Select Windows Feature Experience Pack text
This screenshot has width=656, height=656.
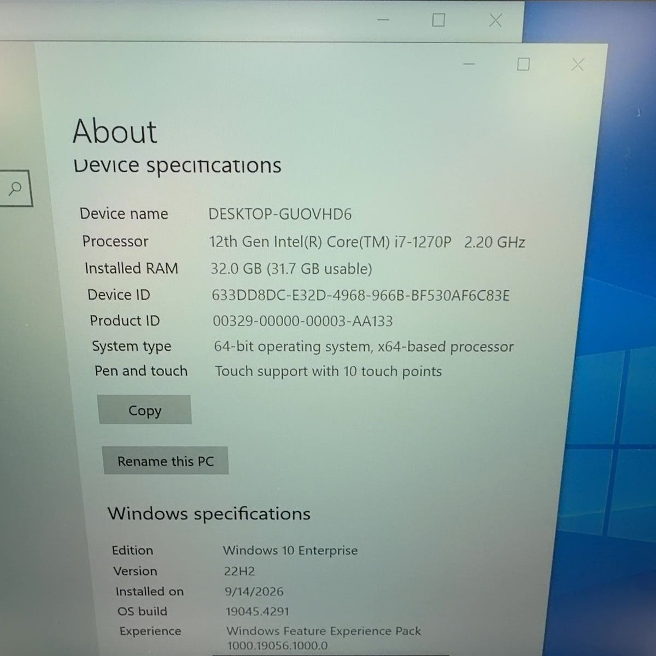(x=324, y=631)
